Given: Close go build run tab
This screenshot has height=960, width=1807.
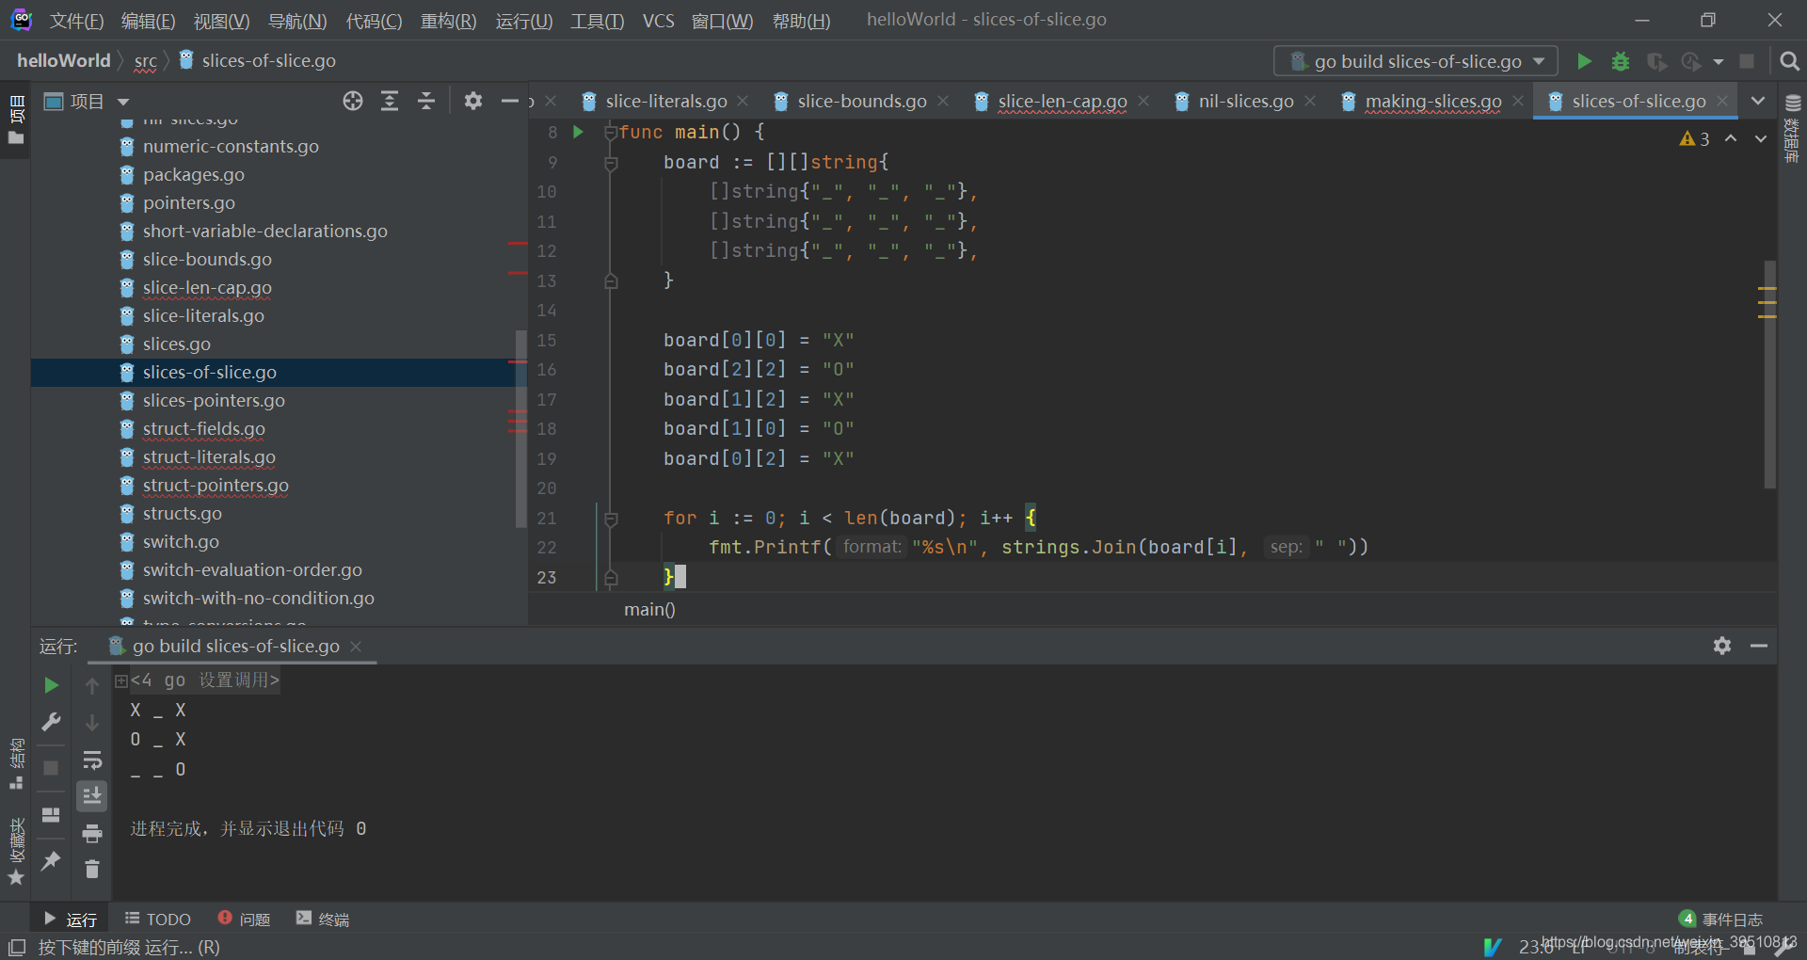Looking at the screenshot, I should coord(356,647).
